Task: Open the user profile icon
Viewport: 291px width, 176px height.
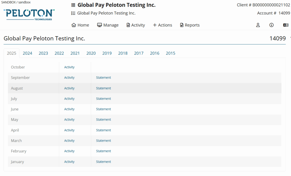Action: tap(258, 25)
